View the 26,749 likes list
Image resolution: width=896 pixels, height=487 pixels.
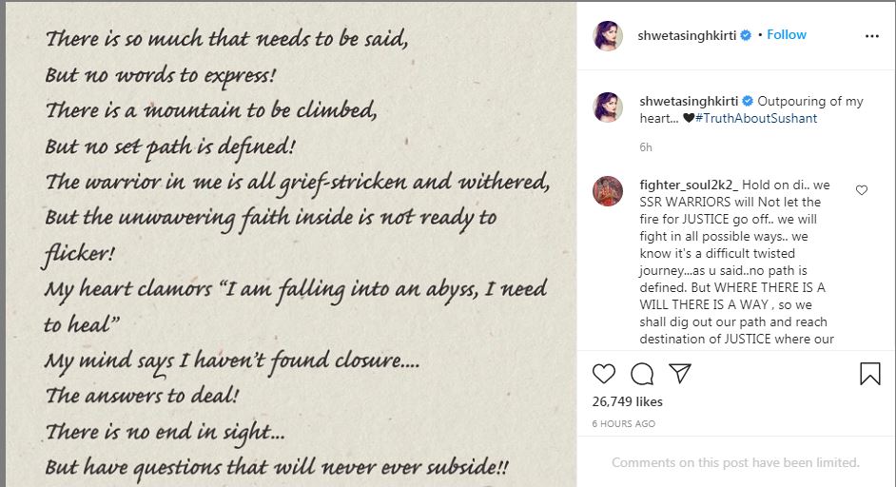click(x=627, y=401)
